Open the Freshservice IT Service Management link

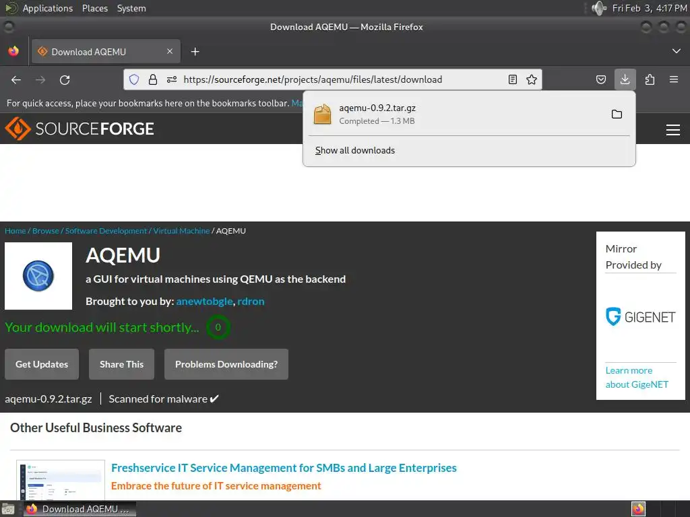pyautogui.click(x=284, y=468)
